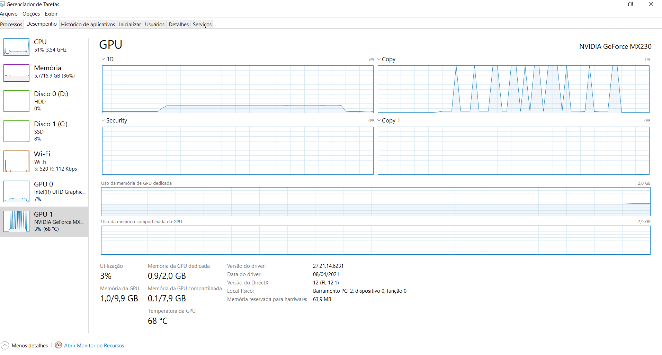
Task: Switch to the Serviços tab
Action: 202,24
